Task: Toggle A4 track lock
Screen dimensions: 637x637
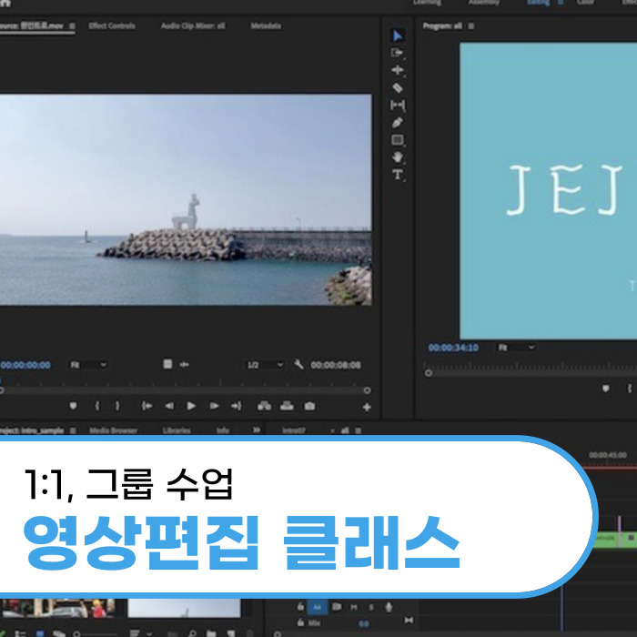Action: tap(300, 607)
